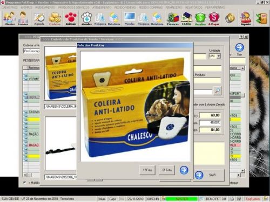Open the Produtos boxes icon
This screenshot has width=270, height=202.
pos(55,18)
